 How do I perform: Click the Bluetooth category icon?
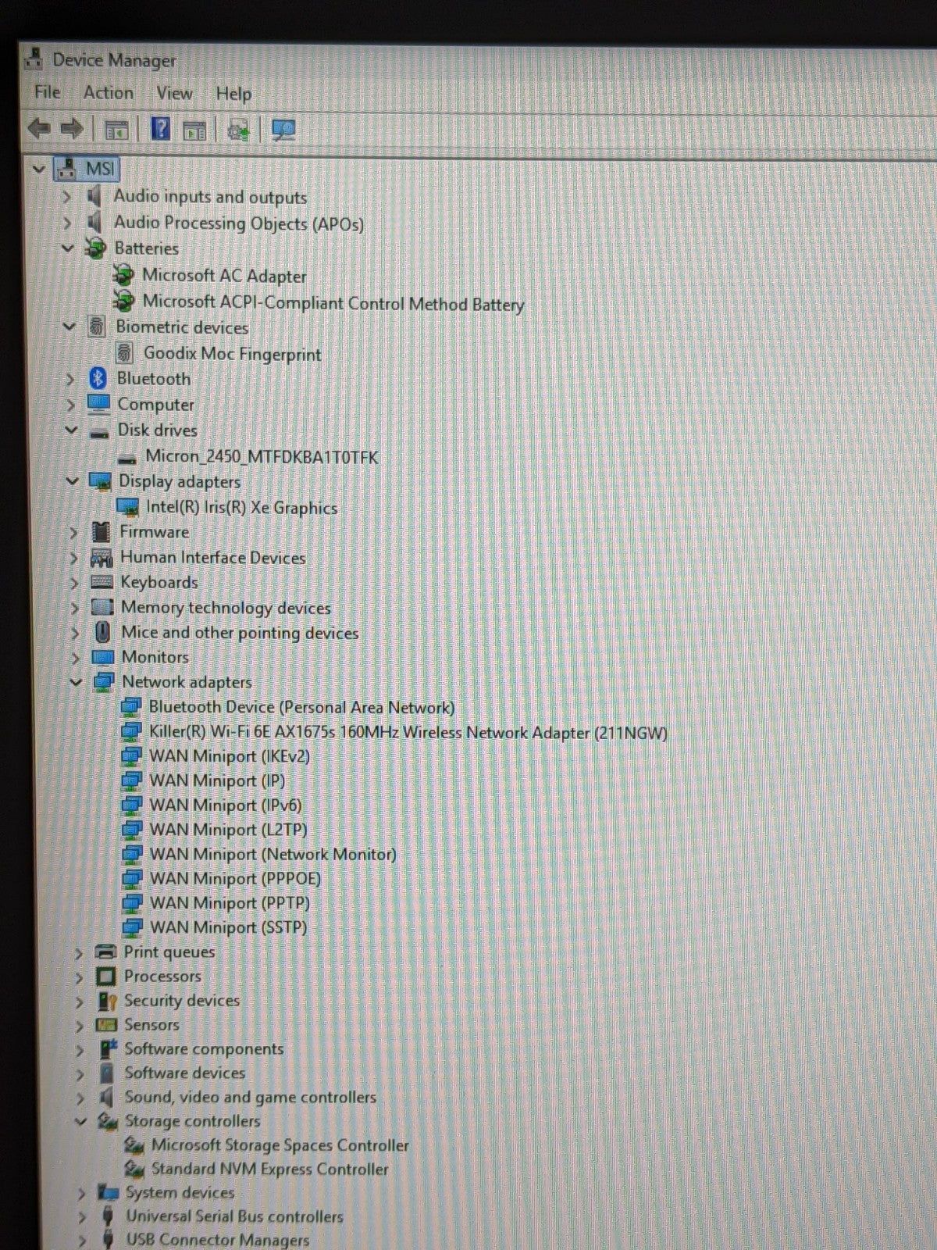98,379
